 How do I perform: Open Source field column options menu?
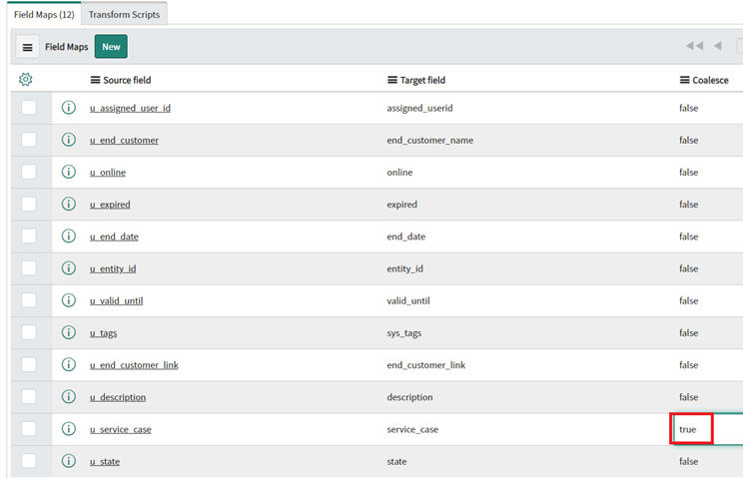pyautogui.click(x=95, y=80)
